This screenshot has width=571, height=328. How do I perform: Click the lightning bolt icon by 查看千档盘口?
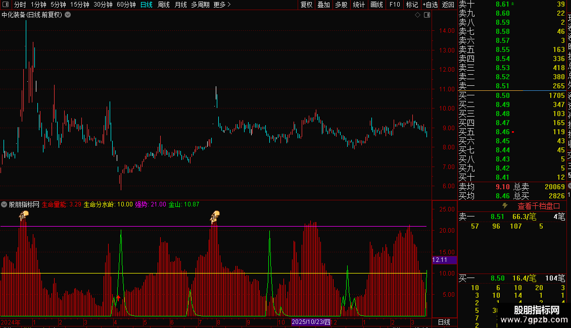click(505, 206)
